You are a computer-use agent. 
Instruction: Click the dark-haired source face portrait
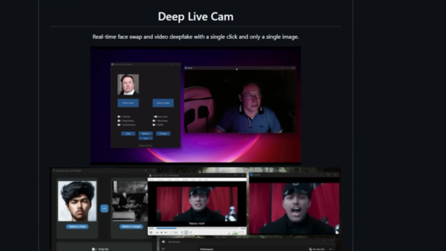point(77,201)
